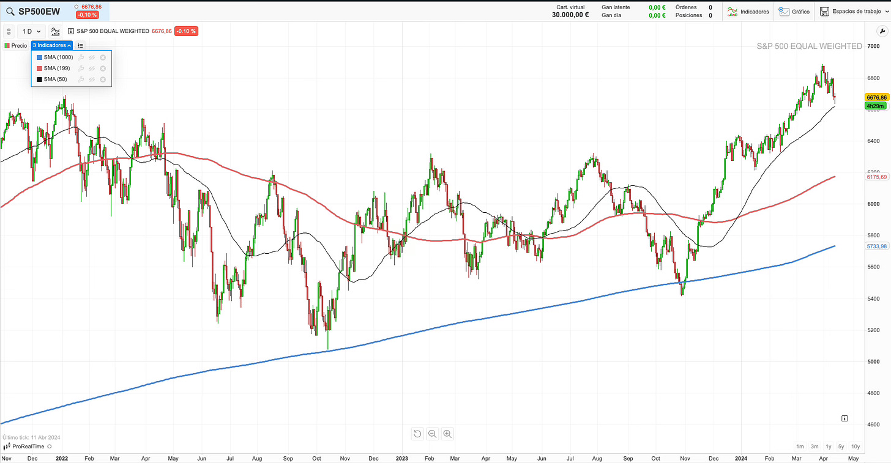Click the Cart. virtual 30.000,00 € balance
The height and width of the screenshot is (463, 891).
570,11
